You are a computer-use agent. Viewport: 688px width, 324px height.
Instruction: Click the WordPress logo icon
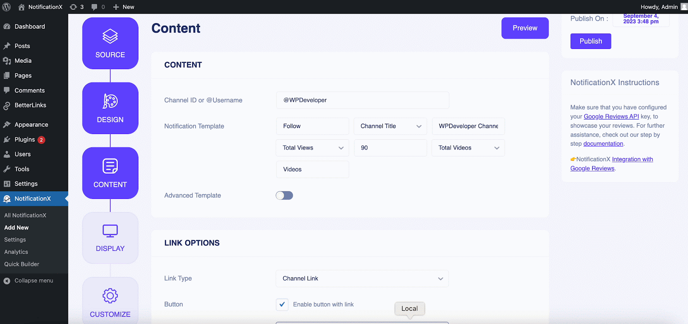(x=6, y=7)
